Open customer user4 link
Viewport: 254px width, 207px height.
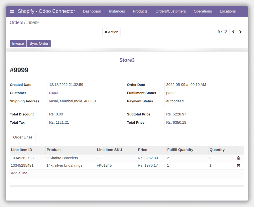point(54,93)
